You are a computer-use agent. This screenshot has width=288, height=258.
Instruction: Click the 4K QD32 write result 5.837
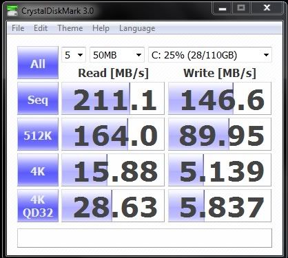point(220,206)
